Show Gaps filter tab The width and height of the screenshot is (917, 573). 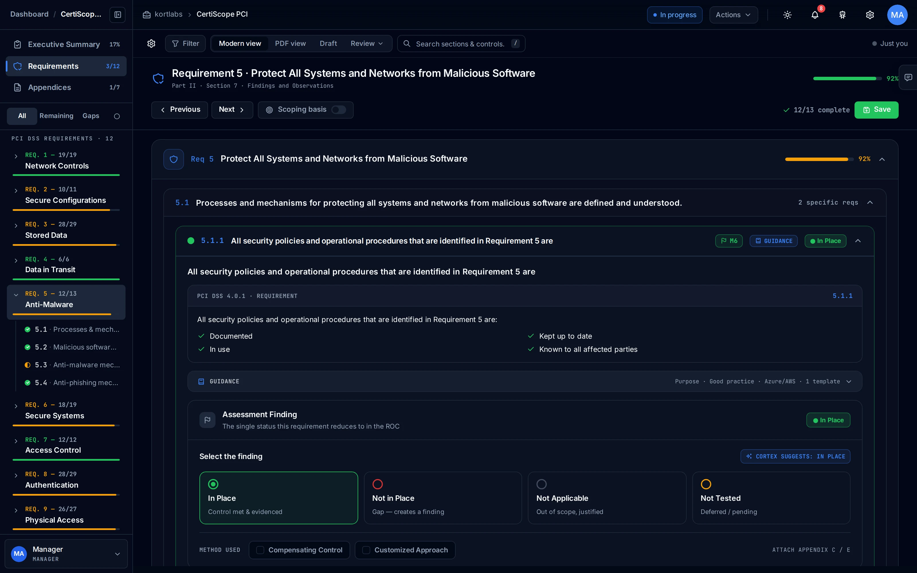(91, 116)
